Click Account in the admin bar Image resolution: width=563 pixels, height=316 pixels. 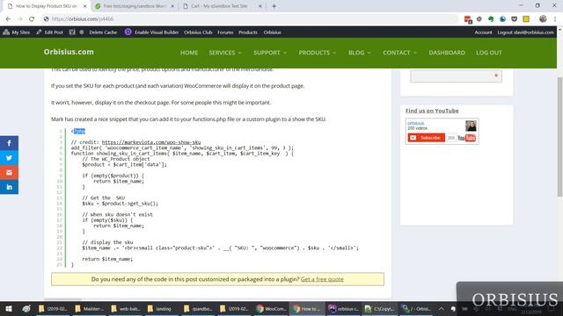pyautogui.click(x=483, y=32)
